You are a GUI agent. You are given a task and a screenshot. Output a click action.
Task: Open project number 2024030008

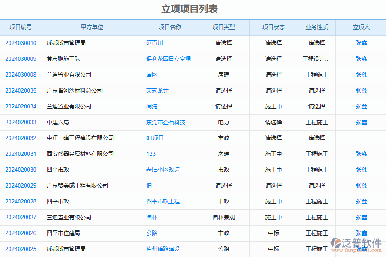coord(21,75)
